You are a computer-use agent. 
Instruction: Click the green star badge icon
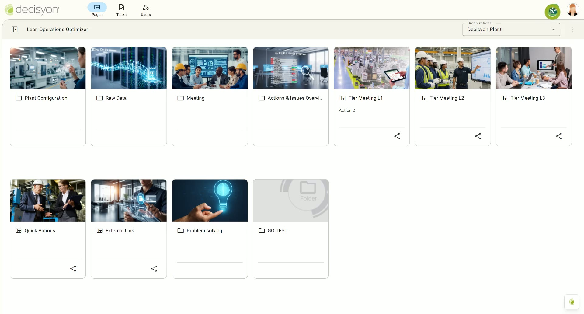552,12
